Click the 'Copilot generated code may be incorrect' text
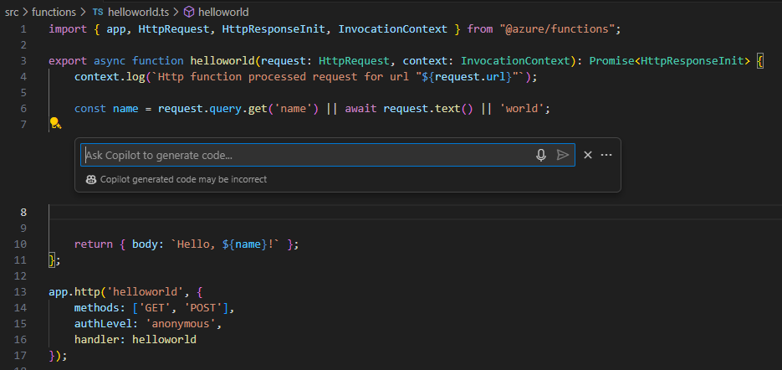The height and width of the screenshot is (370, 782). point(183,179)
